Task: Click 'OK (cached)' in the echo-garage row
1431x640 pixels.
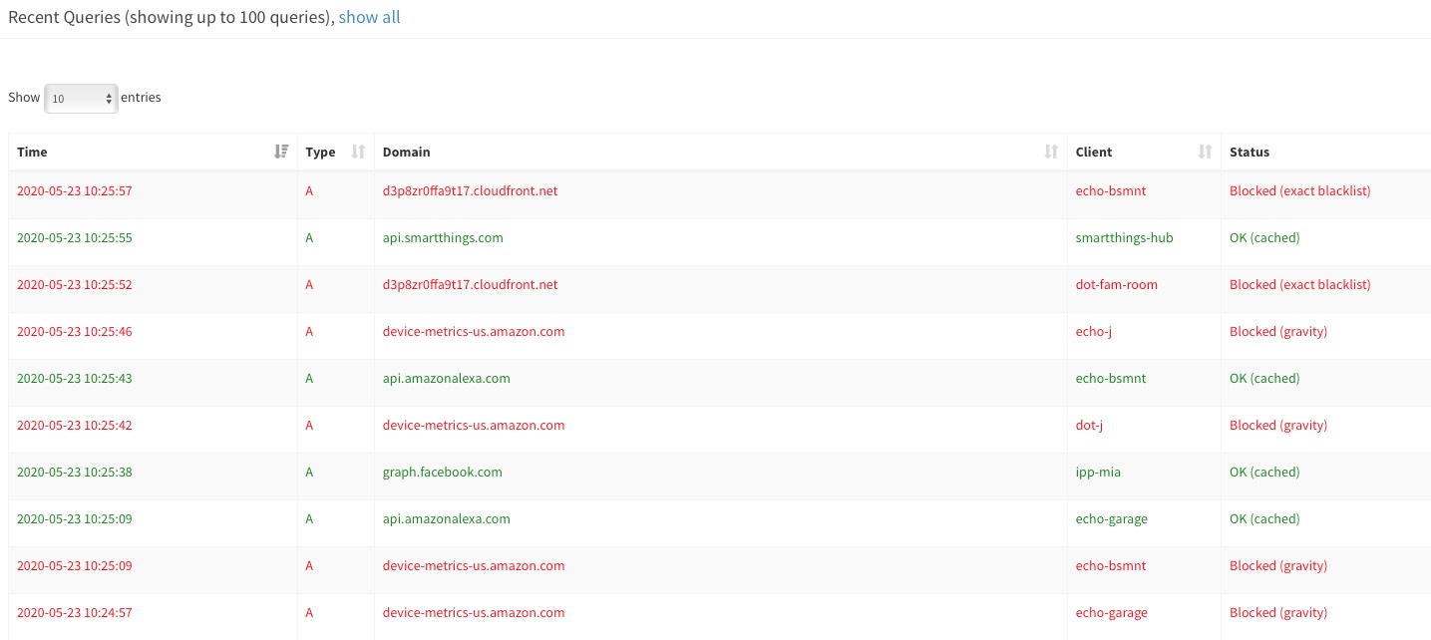Action: click(1264, 518)
